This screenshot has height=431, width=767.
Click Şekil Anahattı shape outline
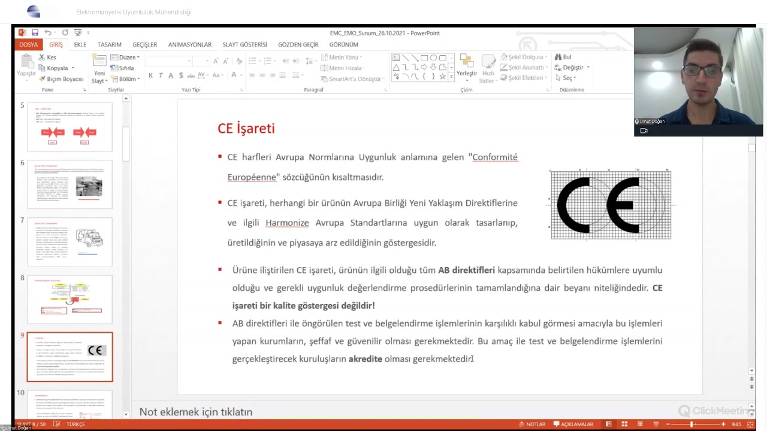523,68
